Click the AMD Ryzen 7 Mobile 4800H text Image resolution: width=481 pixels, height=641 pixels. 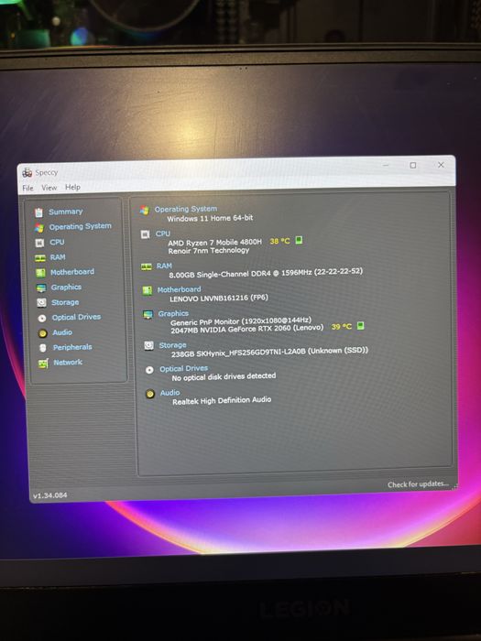pos(214,243)
